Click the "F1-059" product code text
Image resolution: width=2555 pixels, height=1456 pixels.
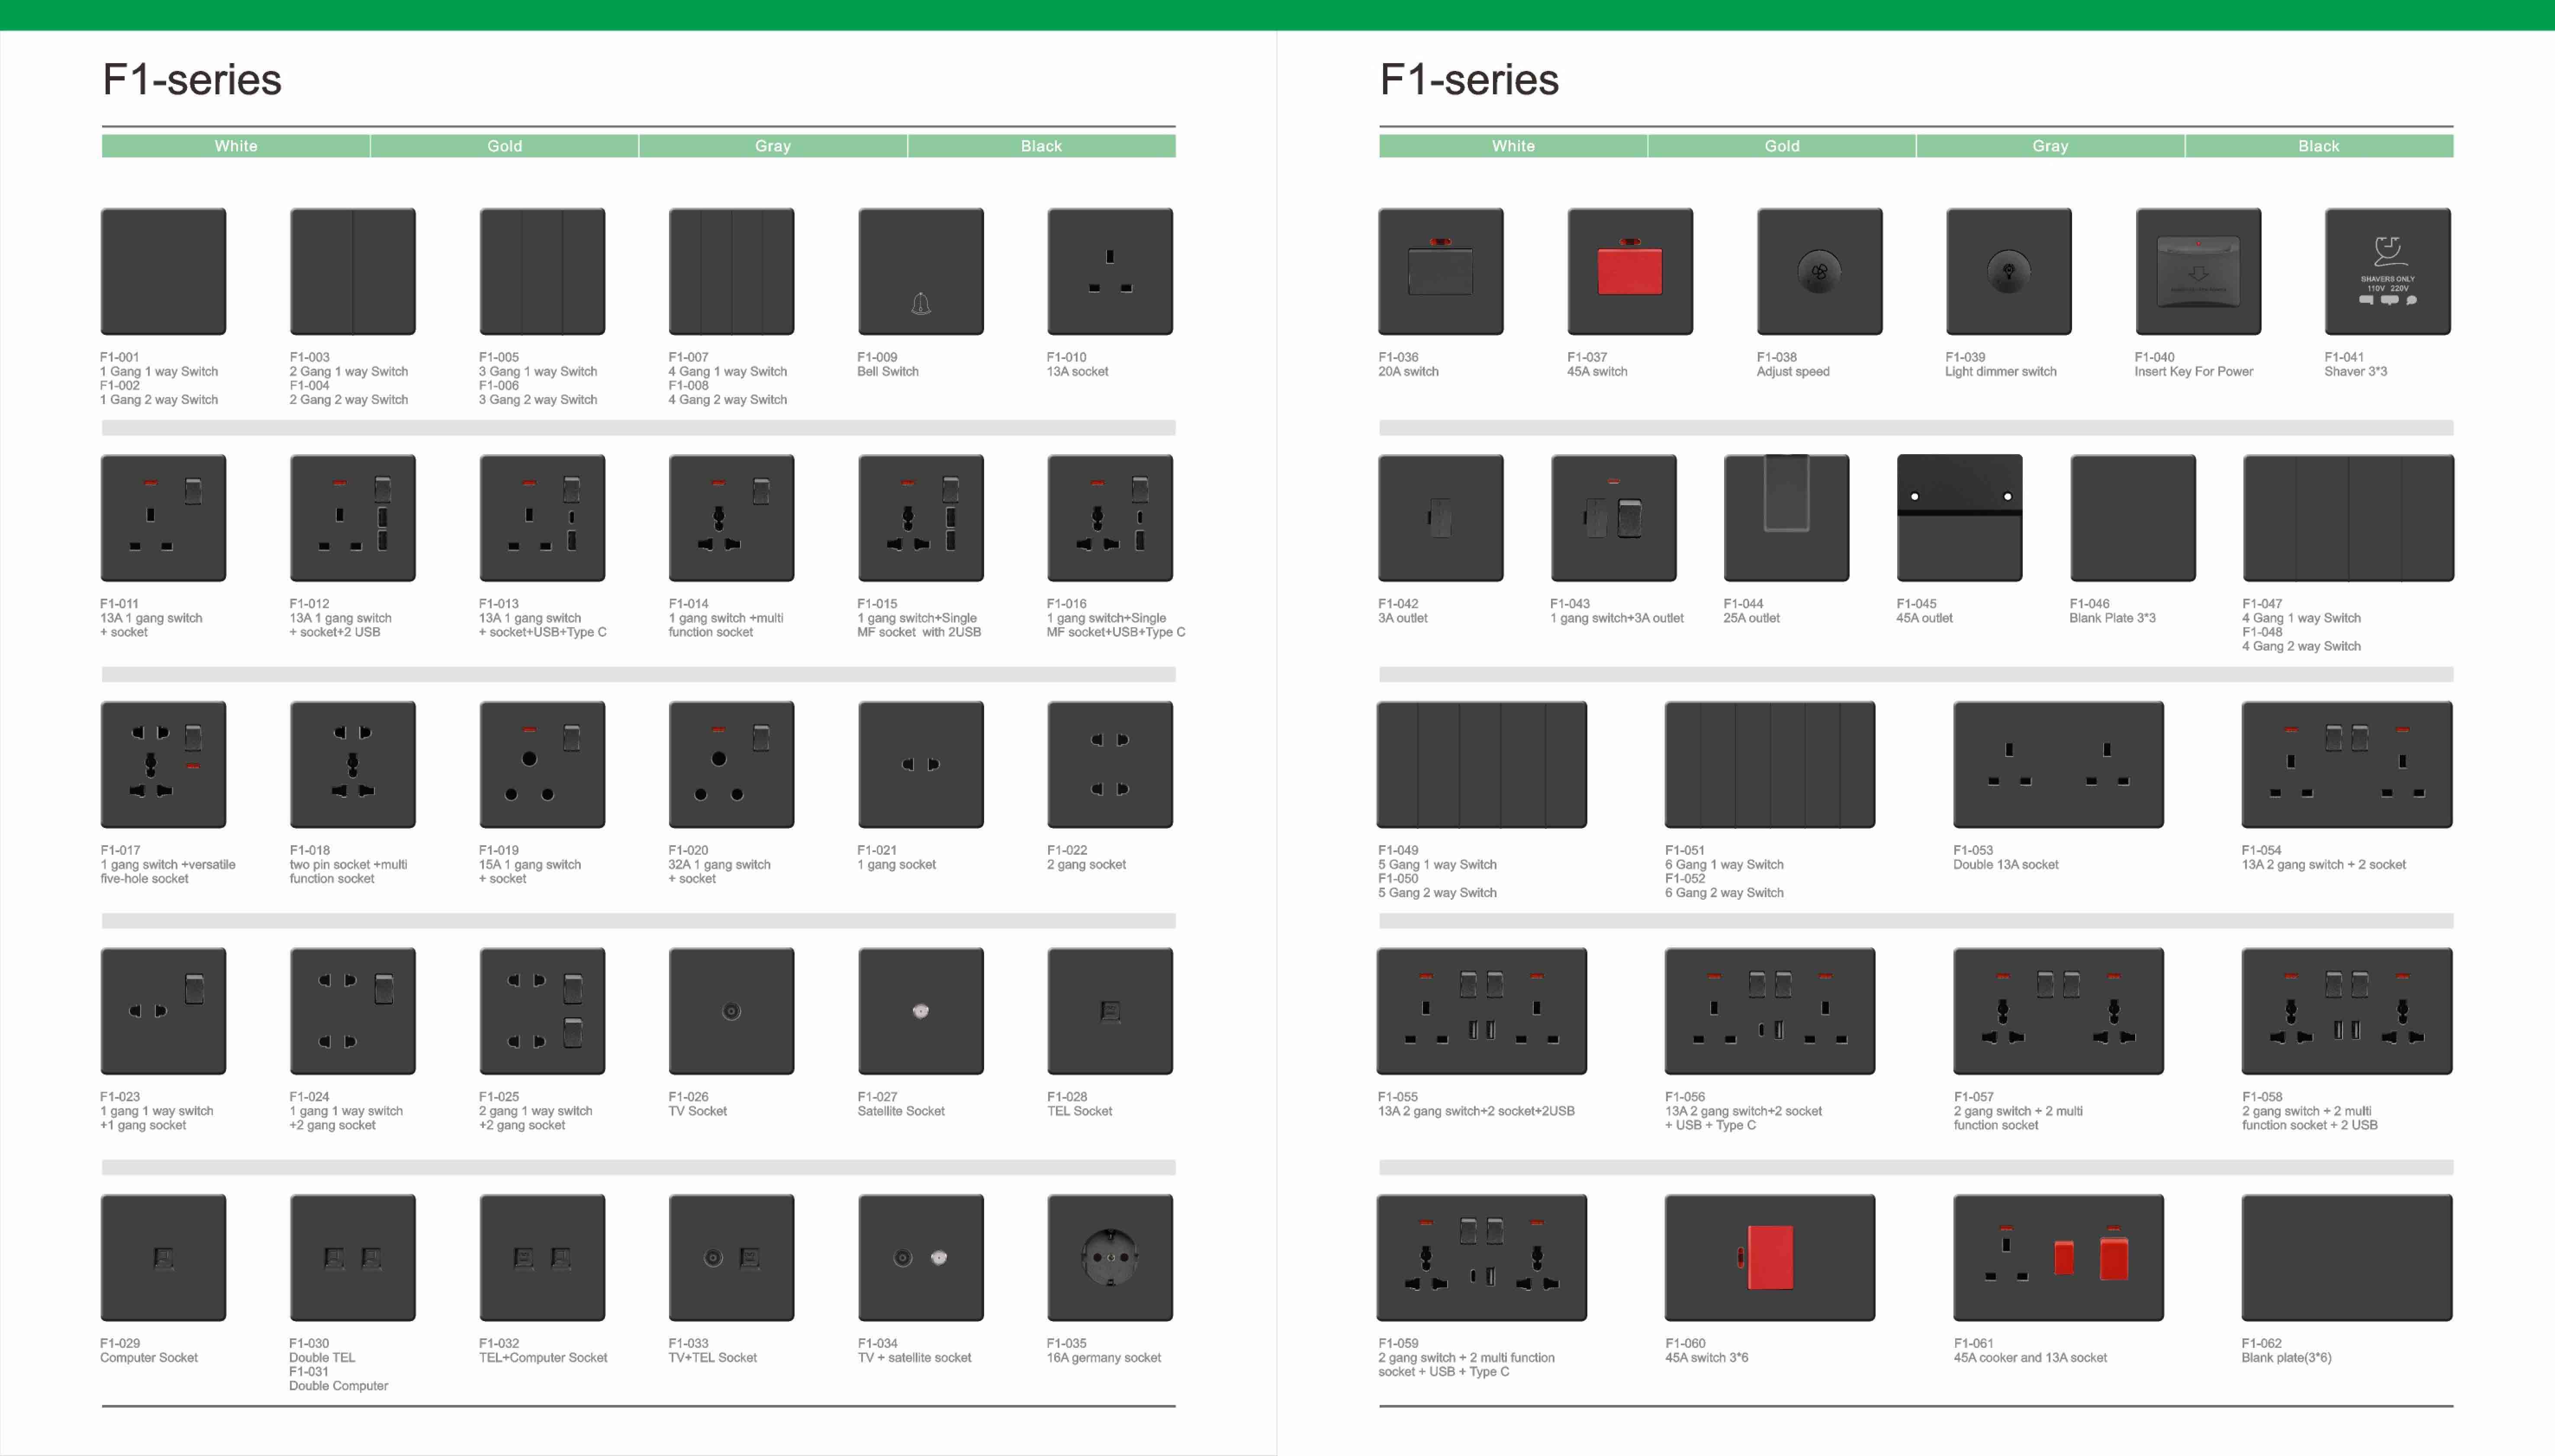coord(1399,1343)
